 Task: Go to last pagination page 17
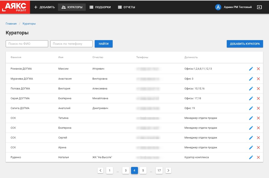pyautogui.click(x=159, y=170)
